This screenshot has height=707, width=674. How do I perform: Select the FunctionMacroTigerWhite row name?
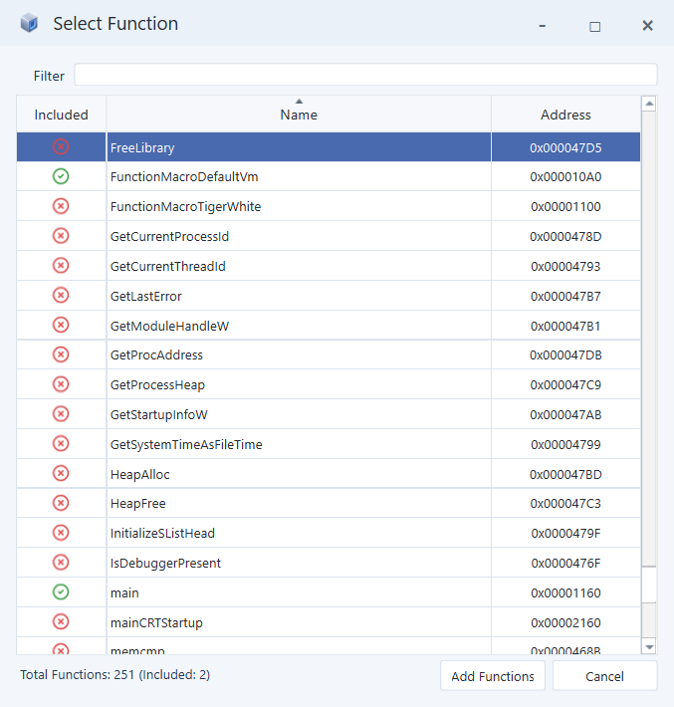point(186,206)
